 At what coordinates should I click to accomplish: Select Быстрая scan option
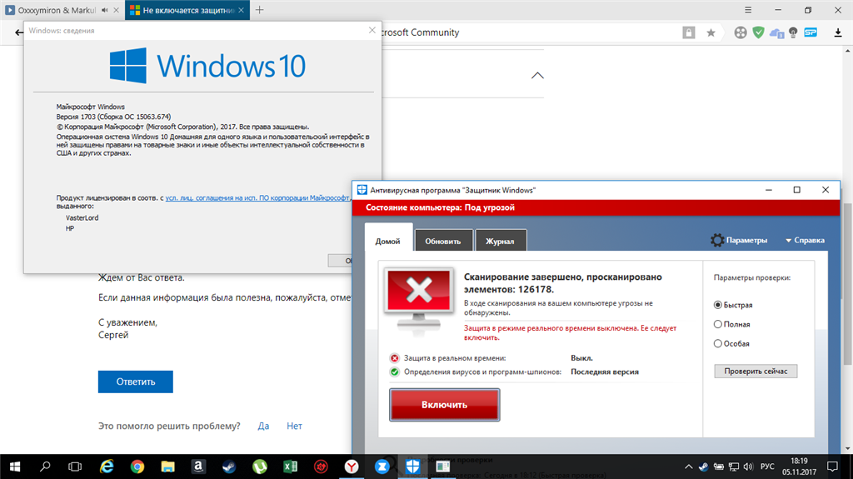click(733, 305)
